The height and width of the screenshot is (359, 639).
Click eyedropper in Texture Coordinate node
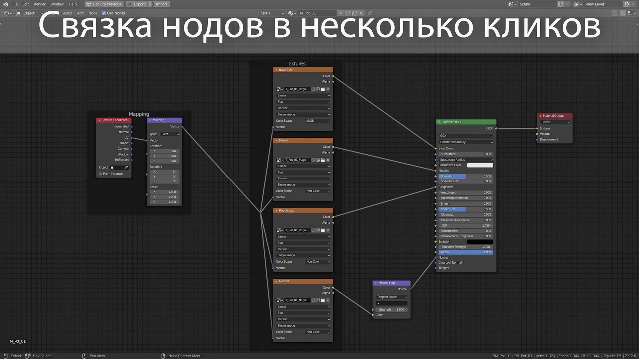pos(126,167)
